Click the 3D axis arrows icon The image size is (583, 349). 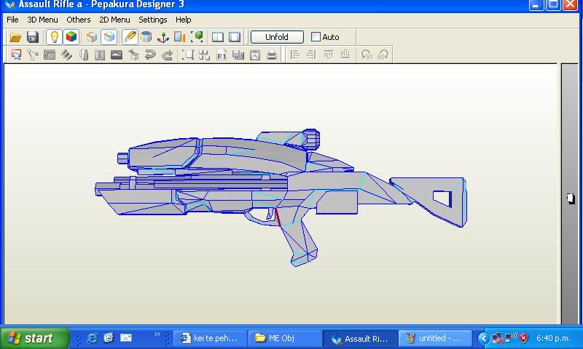pos(163,37)
